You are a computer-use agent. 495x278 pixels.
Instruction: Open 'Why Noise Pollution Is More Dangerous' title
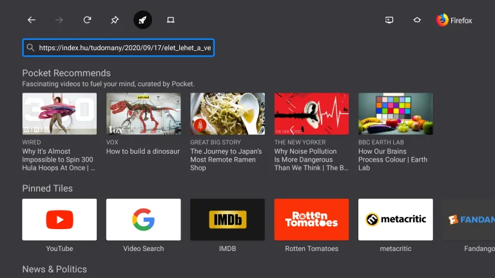311,160
